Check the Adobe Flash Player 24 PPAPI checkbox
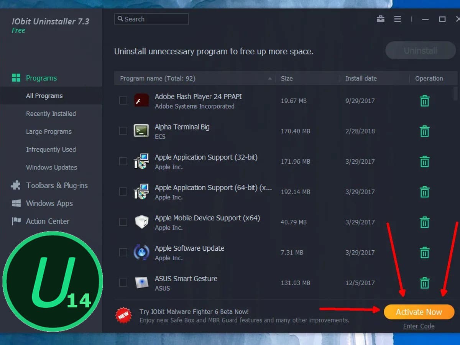 [x=123, y=100]
